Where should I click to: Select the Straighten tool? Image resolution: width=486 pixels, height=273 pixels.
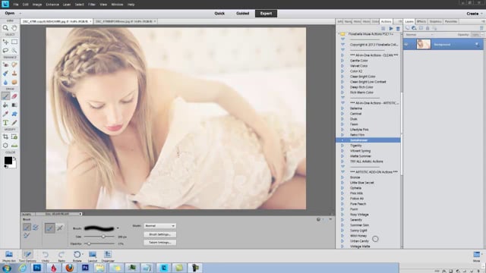pos(14,145)
